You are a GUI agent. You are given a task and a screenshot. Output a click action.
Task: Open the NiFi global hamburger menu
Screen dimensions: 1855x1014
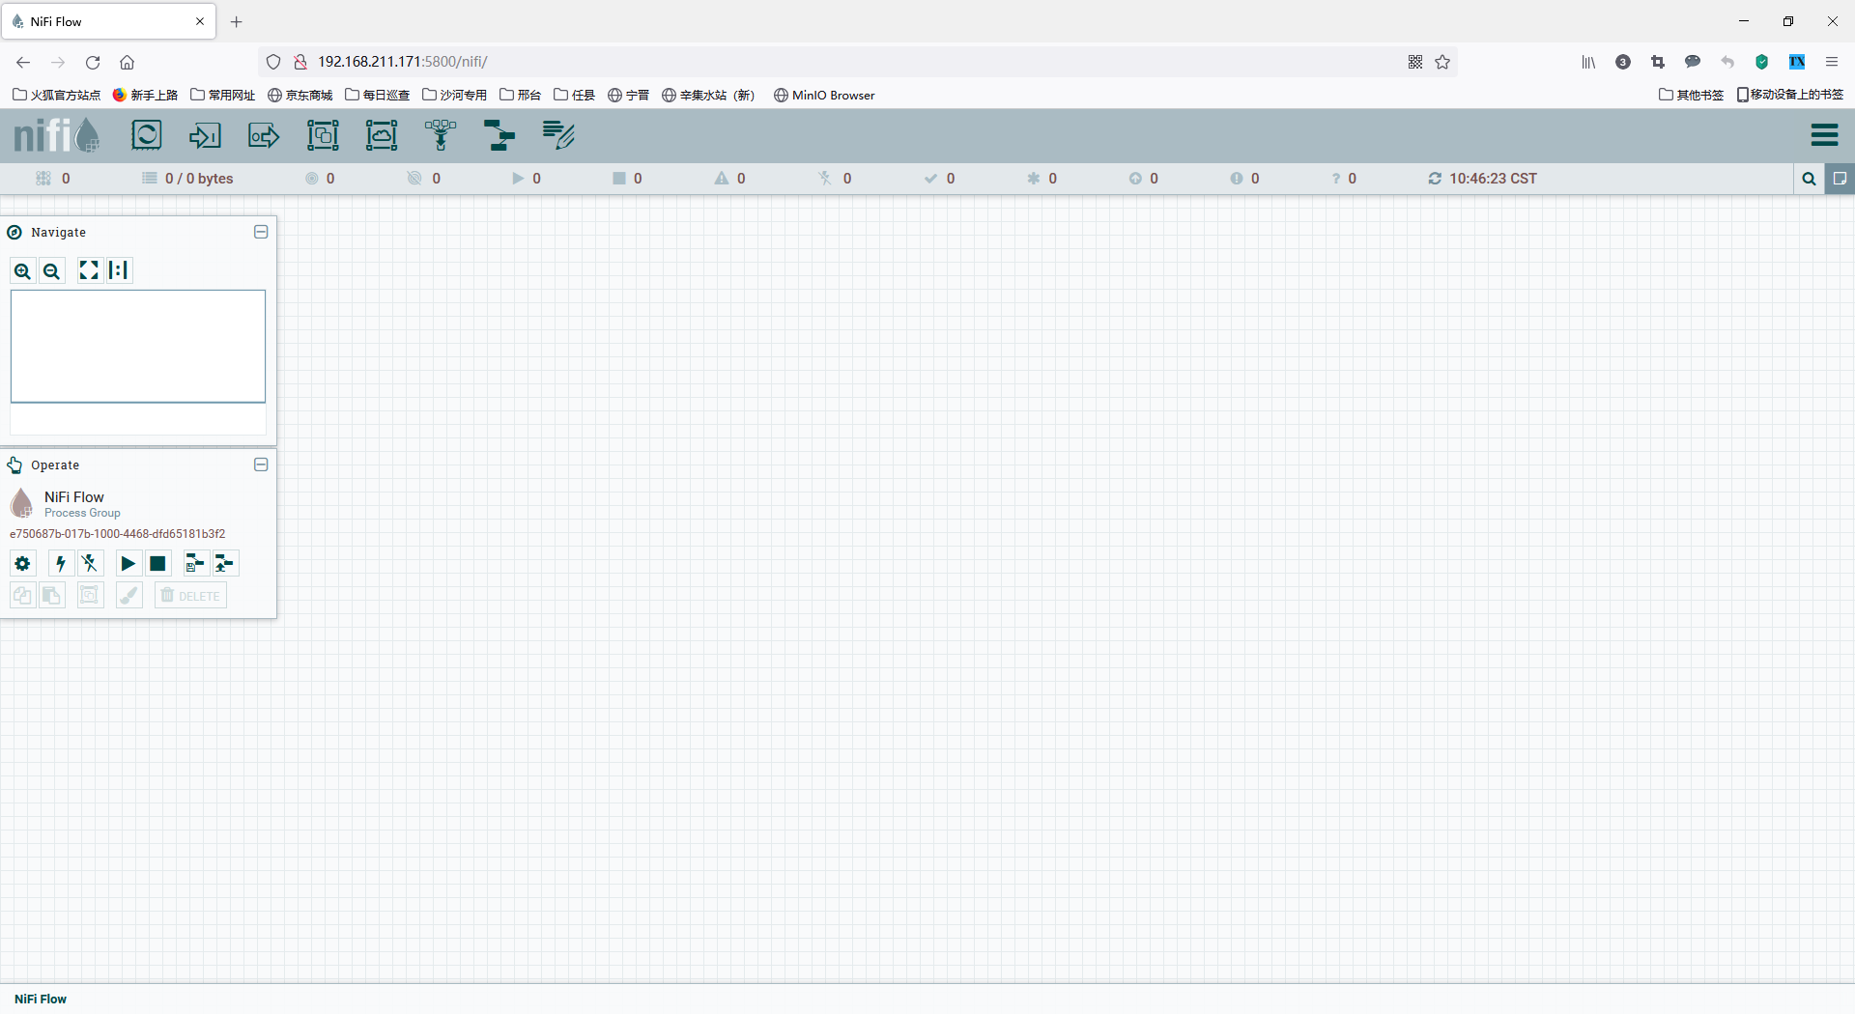coord(1824,135)
